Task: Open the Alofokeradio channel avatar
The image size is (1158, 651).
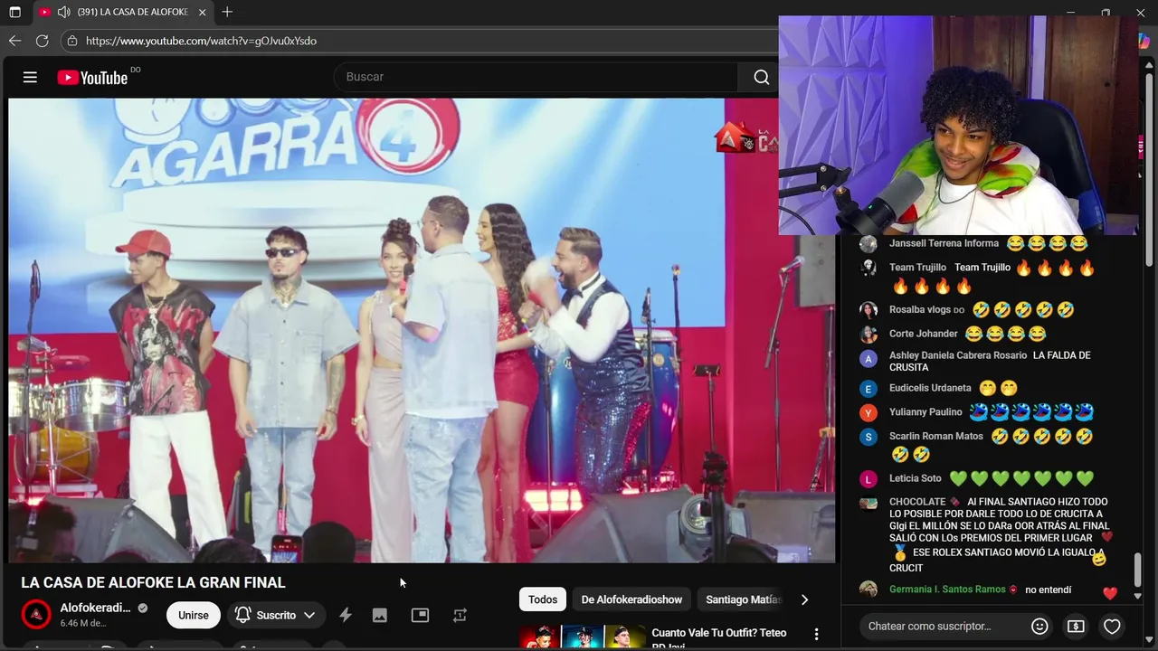Action: tap(36, 615)
